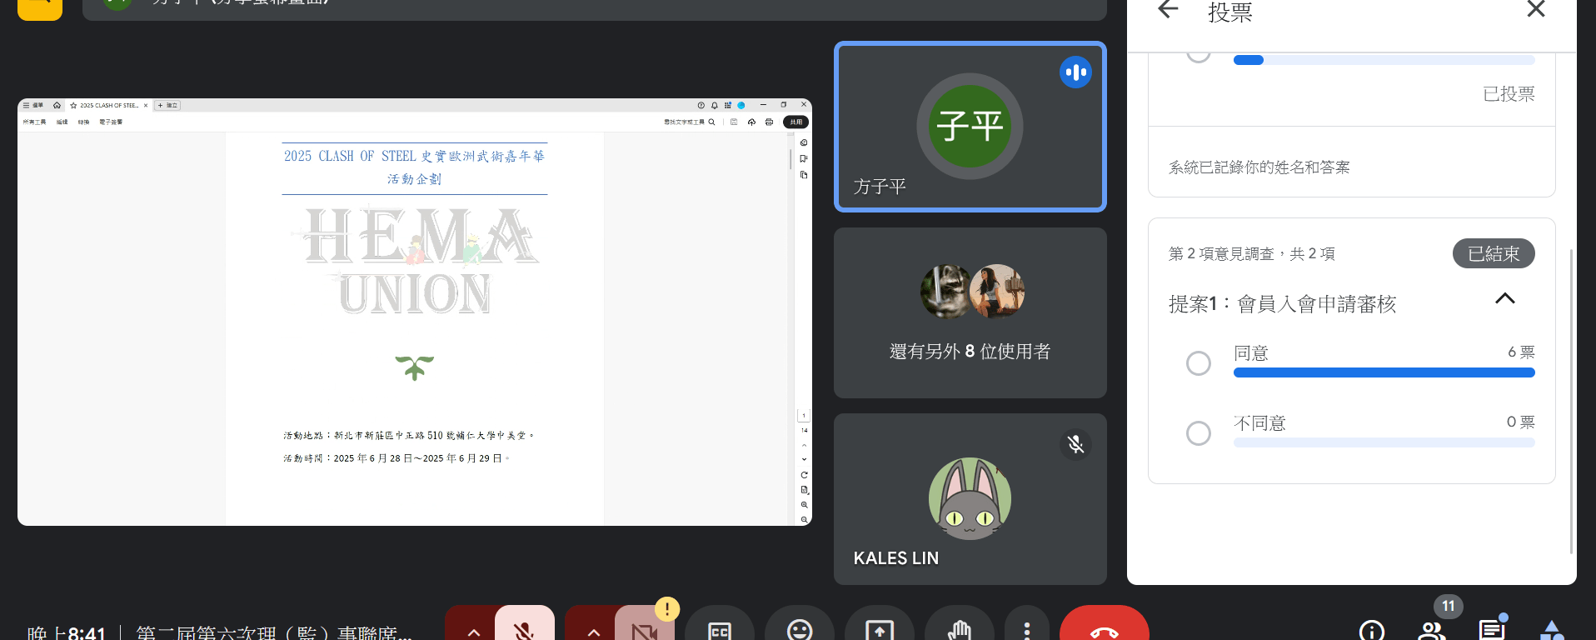Select the 同意 radio option
Screen dimensions: 1596x640
click(1198, 363)
